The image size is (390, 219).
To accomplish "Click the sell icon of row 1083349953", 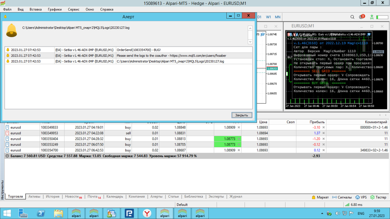I will pos(8,133).
